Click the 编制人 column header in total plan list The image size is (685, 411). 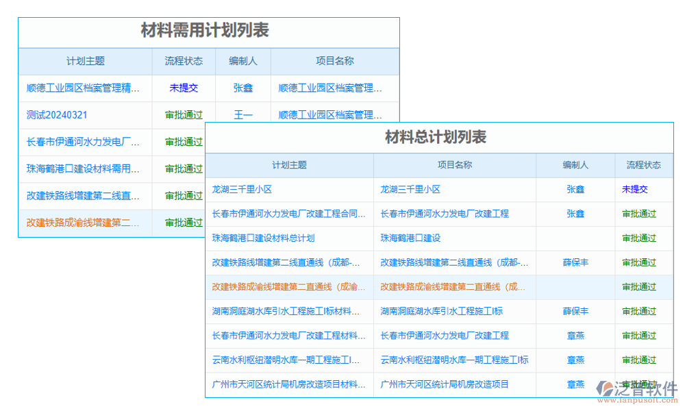coord(575,165)
